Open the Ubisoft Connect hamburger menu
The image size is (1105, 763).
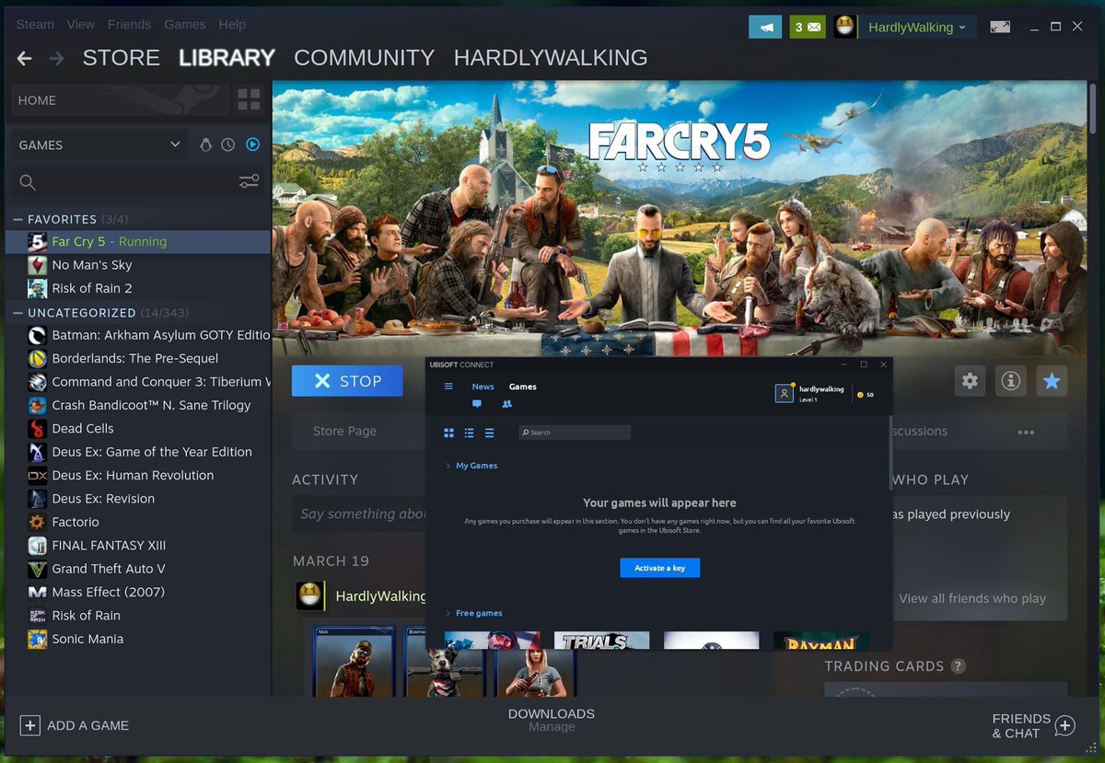click(x=448, y=387)
